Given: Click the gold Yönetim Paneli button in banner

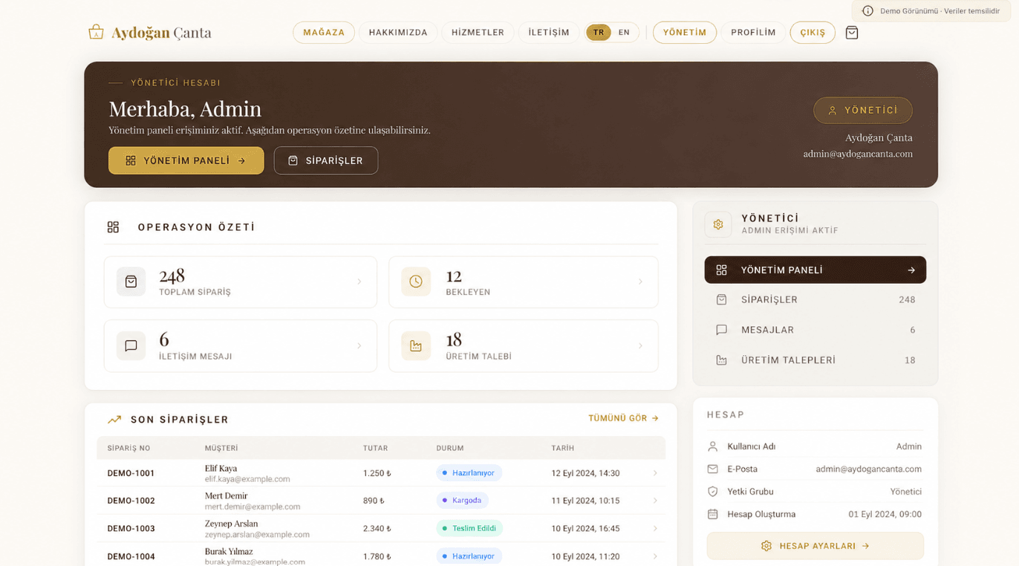Looking at the screenshot, I should coord(186,160).
